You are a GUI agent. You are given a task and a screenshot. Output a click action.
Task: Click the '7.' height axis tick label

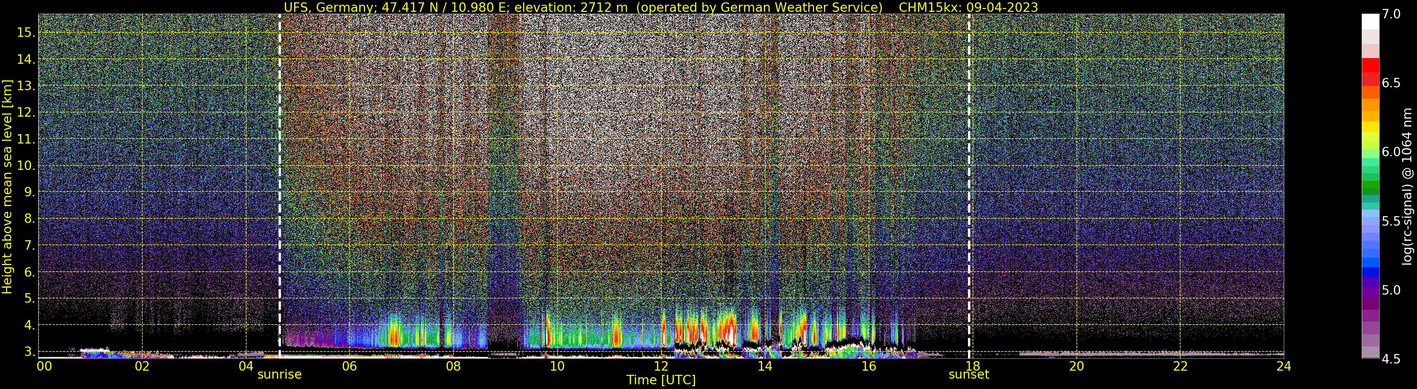29,245
